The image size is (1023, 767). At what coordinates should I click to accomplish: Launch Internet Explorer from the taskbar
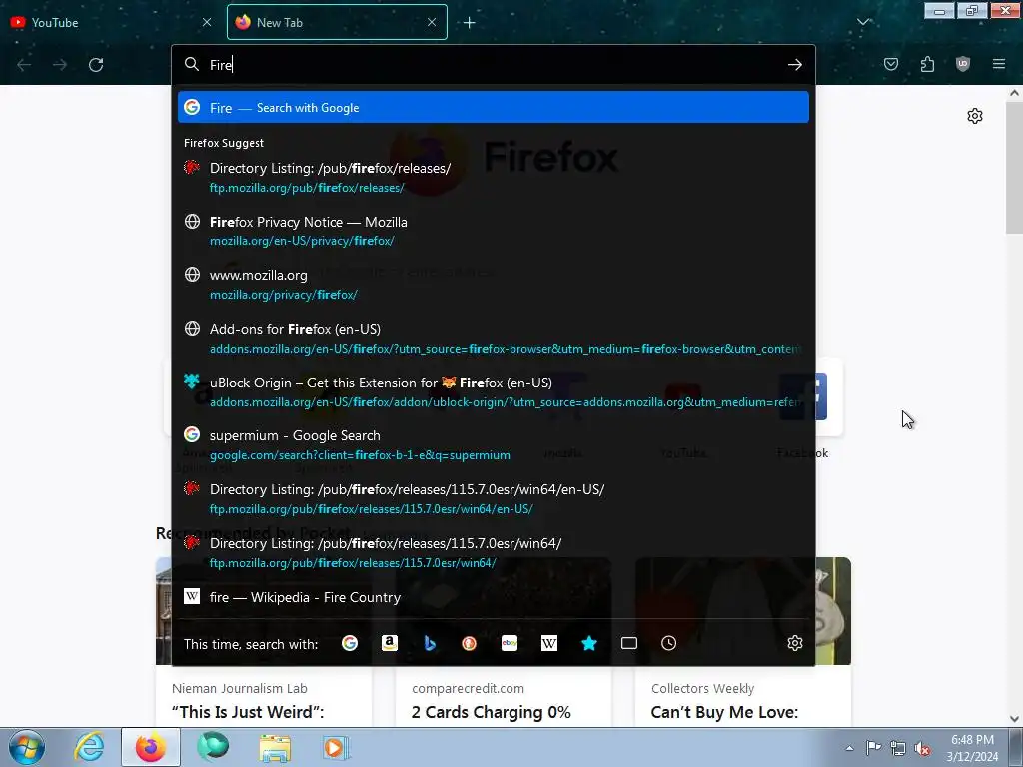click(x=89, y=747)
